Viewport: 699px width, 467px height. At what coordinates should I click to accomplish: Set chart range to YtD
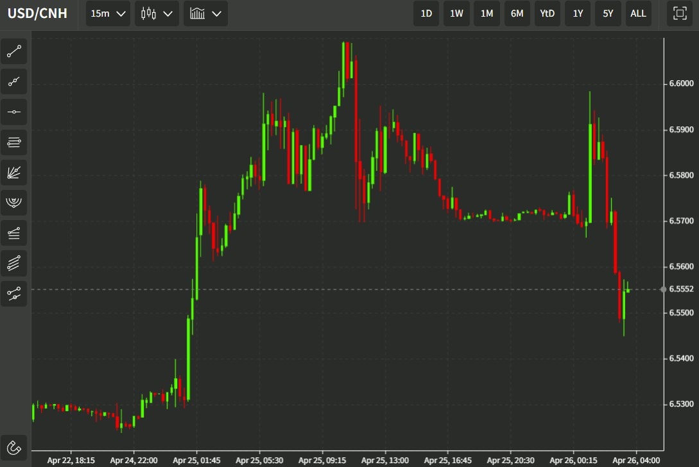coord(548,13)
